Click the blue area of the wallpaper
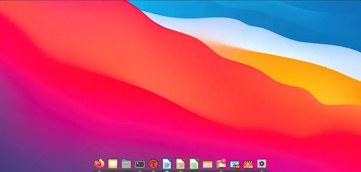This screenshot has width=361, height=172. tap(288, 18)
